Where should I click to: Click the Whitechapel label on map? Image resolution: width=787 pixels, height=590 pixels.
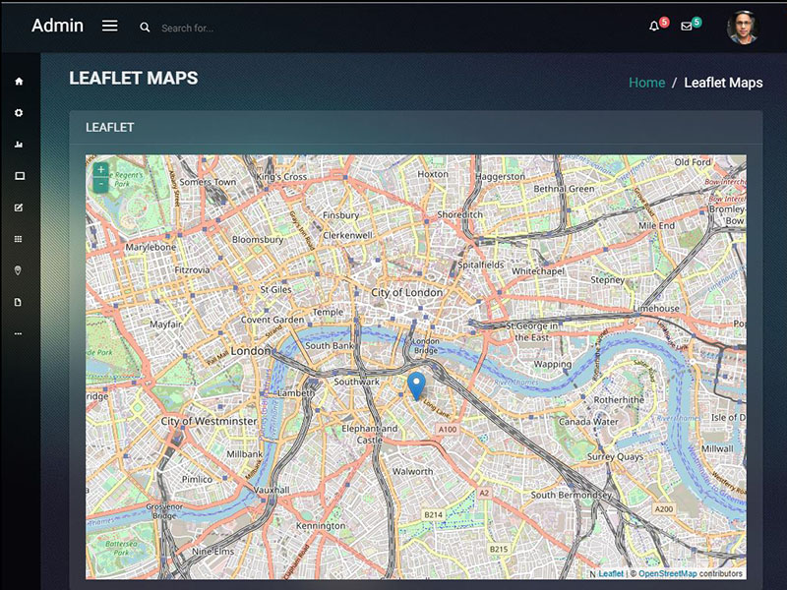538,271
